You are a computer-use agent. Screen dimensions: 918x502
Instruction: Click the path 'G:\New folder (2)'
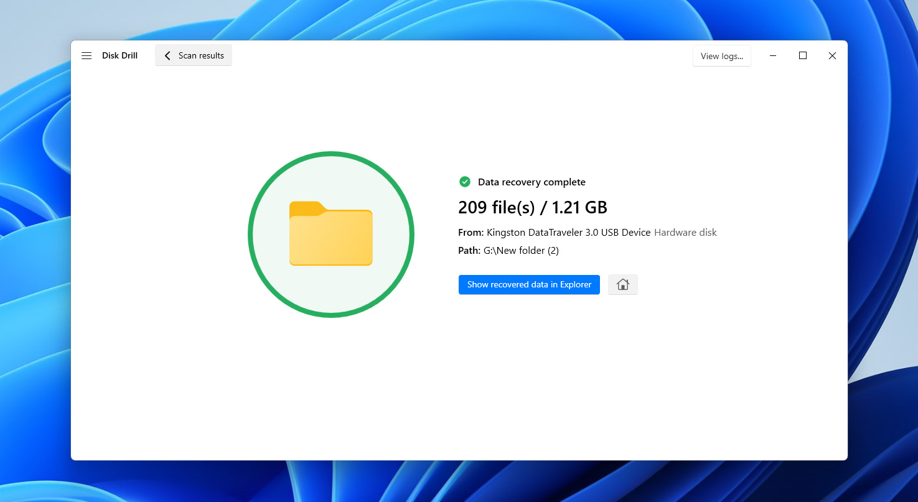[521, 251]
